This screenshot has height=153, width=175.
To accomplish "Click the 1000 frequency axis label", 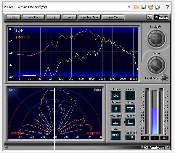I will click(x=91, y=79).
